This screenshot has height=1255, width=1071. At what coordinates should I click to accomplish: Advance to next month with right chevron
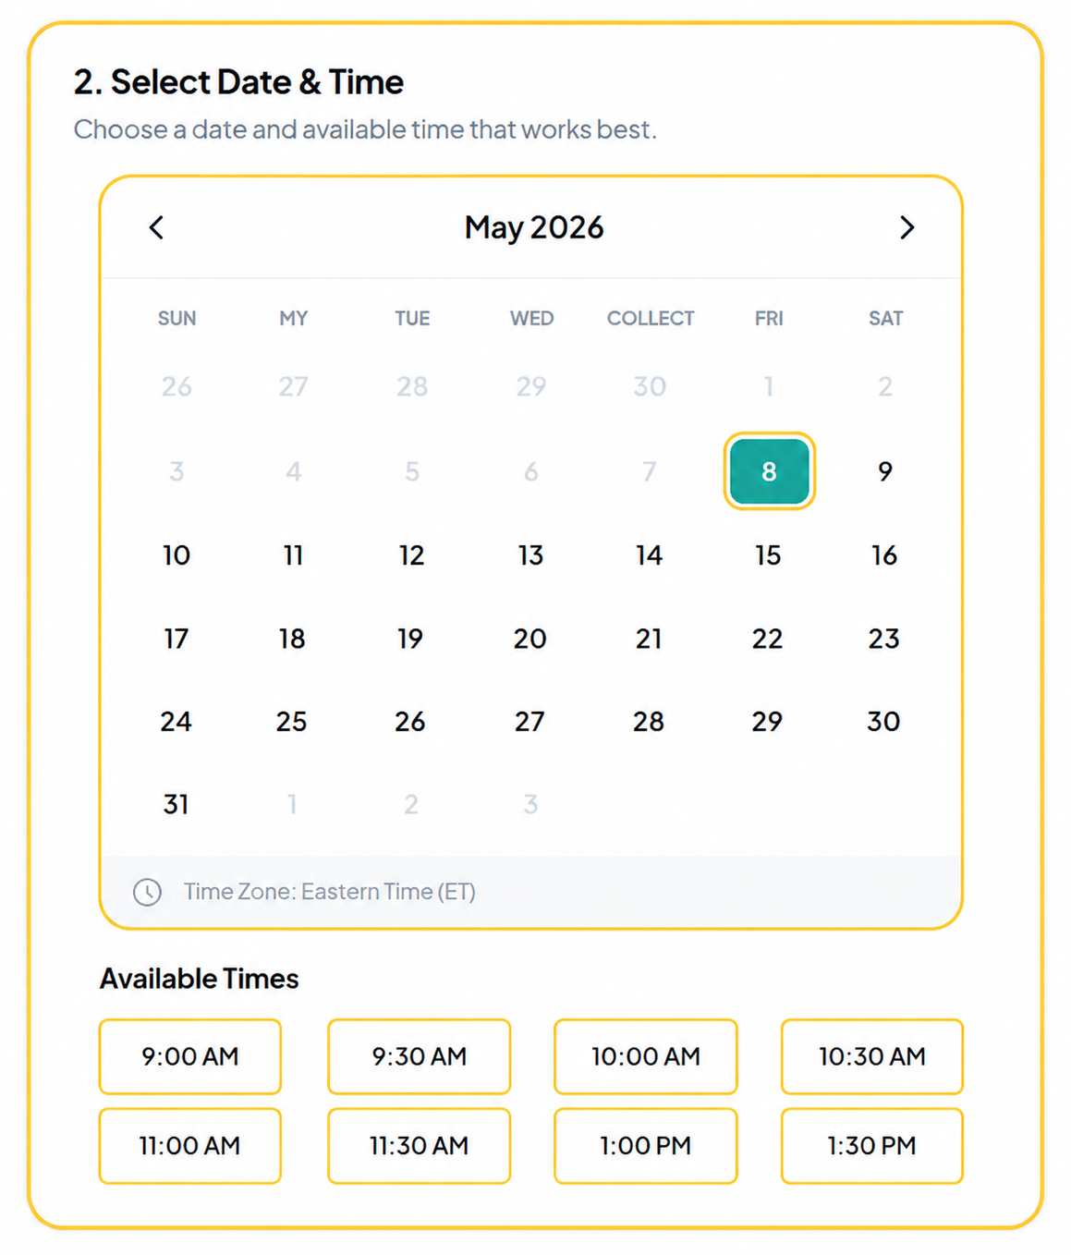(907, 227)
